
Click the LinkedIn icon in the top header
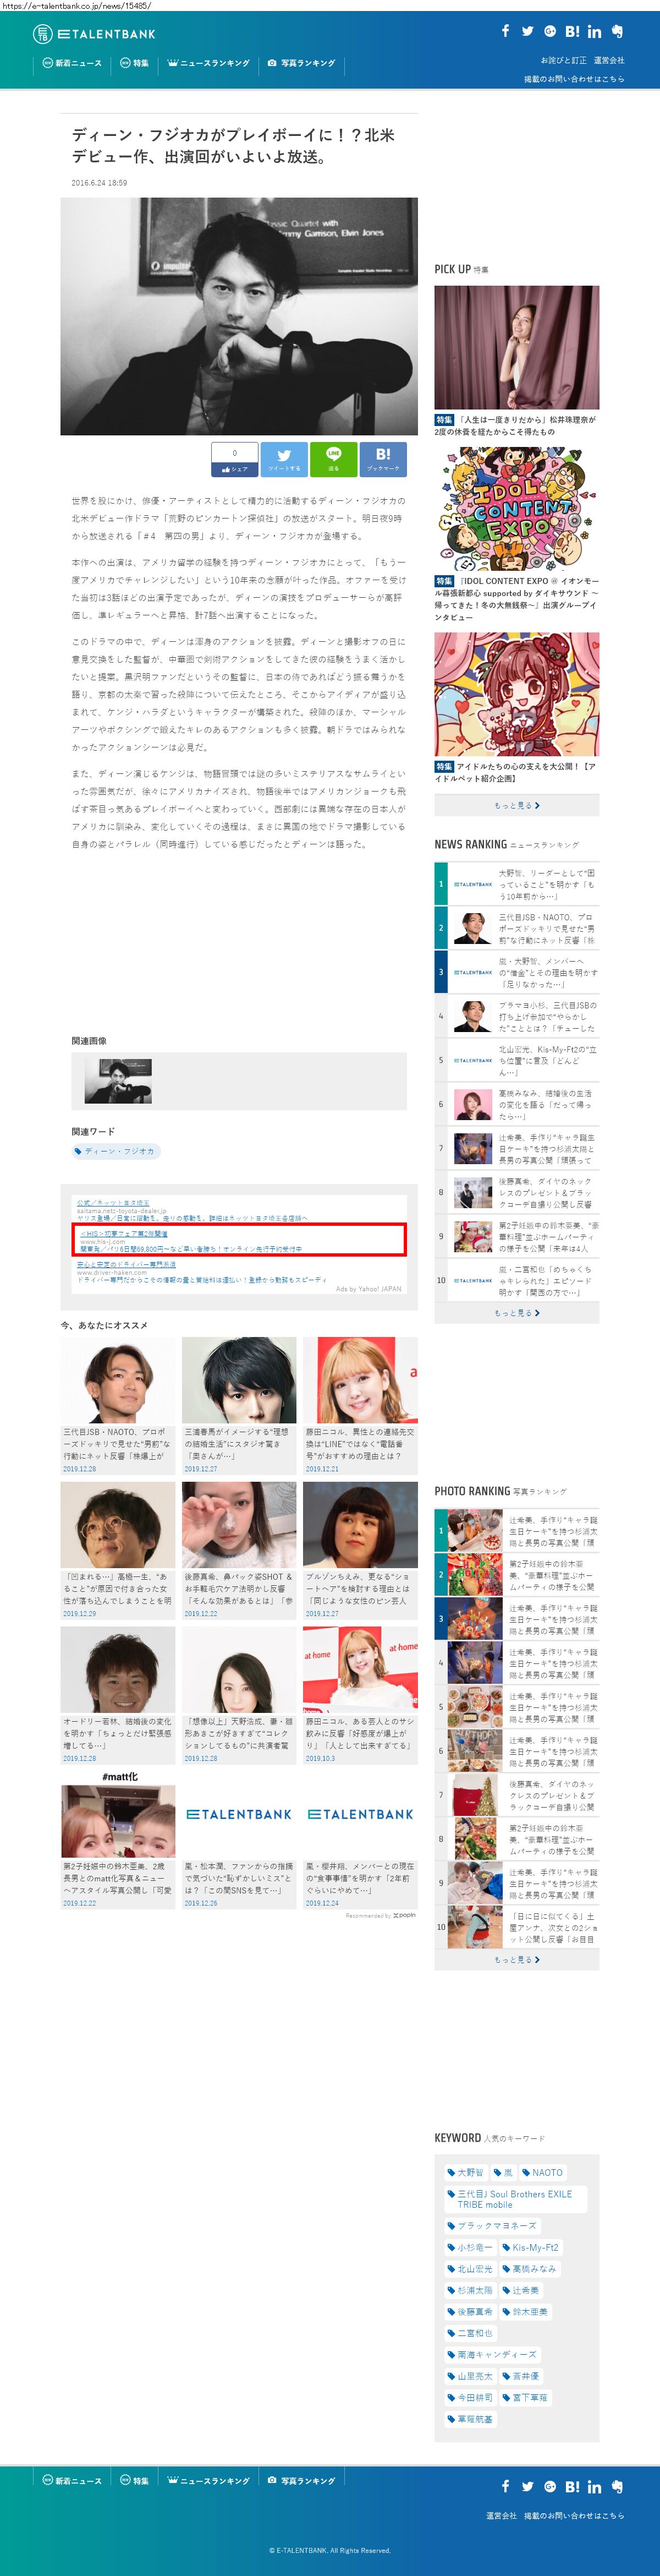tap(594, 32)
